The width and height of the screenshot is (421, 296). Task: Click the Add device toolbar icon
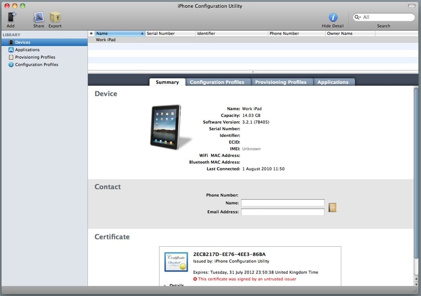coord(11,17)
